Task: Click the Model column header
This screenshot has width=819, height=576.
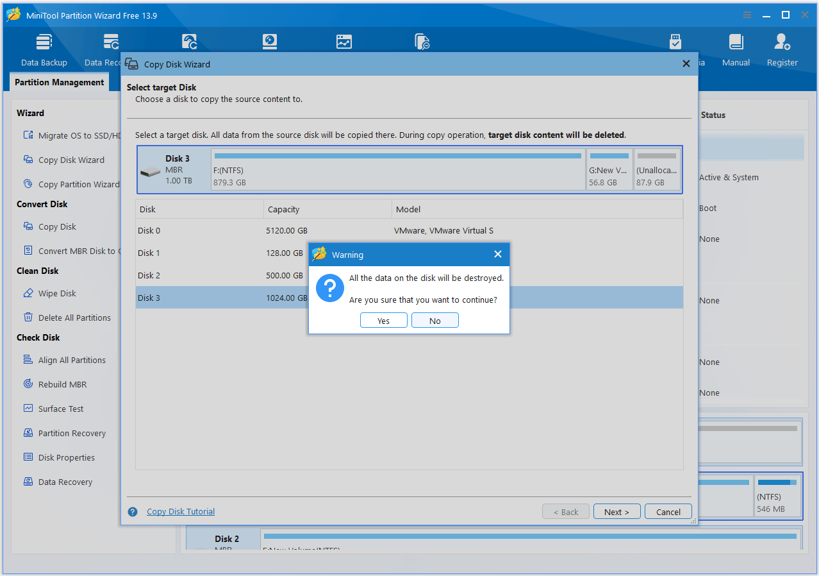Action: [537, 209]
